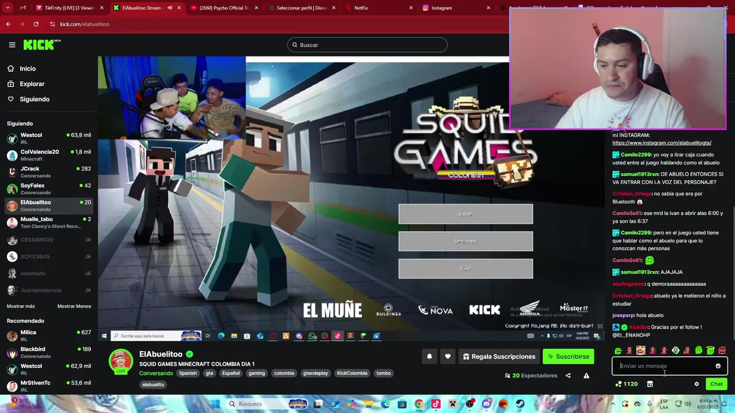The height and width of the screenshot is (413, 735).
Task: Open the Instagram link in chat
Action: coord(661,143)
